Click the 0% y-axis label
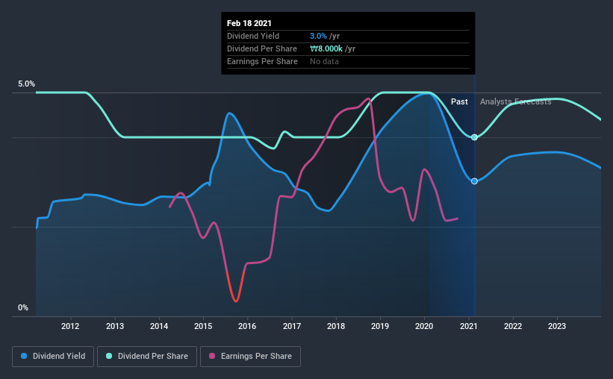This screenshot has width=613, height=379. 23,308
